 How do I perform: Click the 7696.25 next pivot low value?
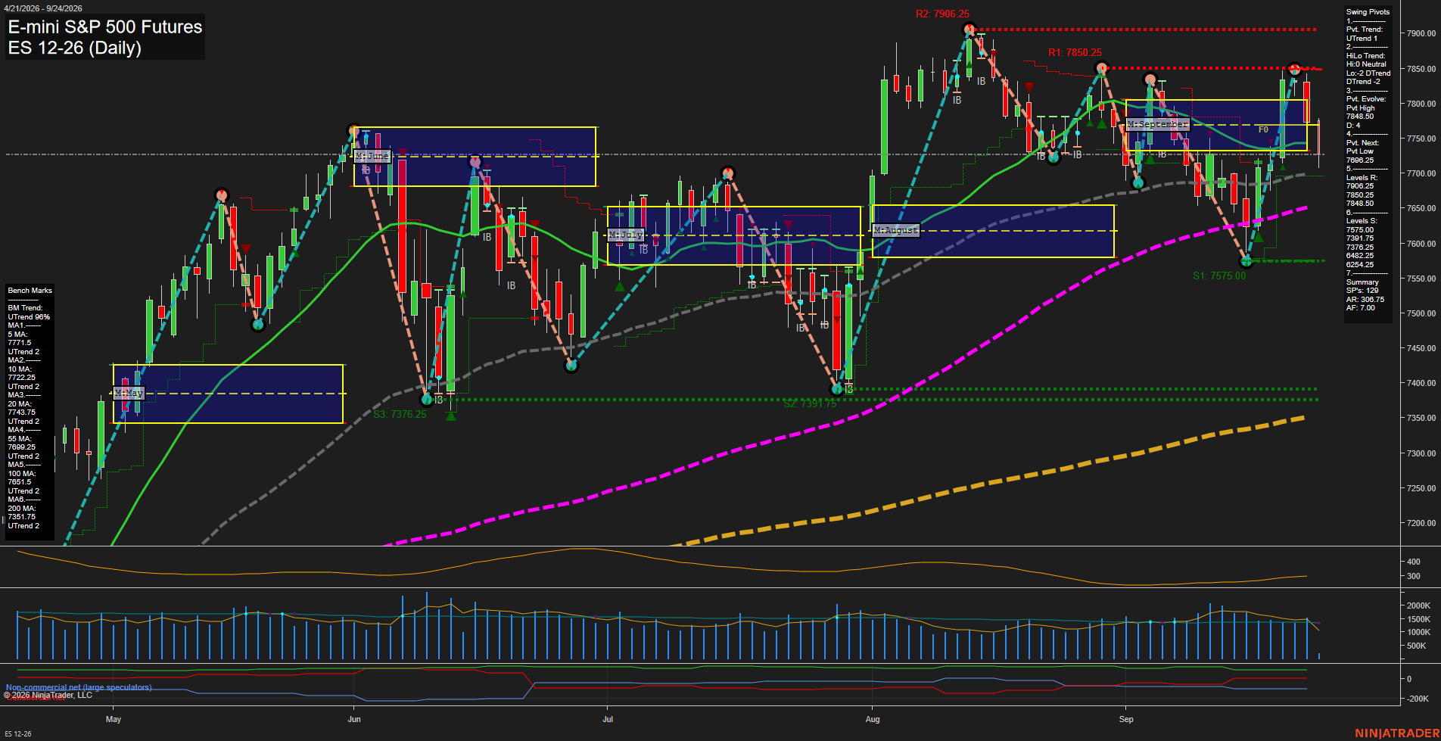(x=1360, y=160)
